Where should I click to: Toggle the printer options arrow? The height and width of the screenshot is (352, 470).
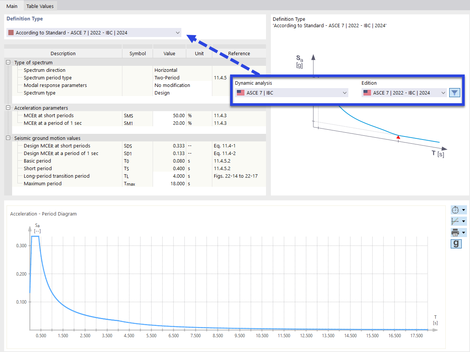[x=464, y=232]
